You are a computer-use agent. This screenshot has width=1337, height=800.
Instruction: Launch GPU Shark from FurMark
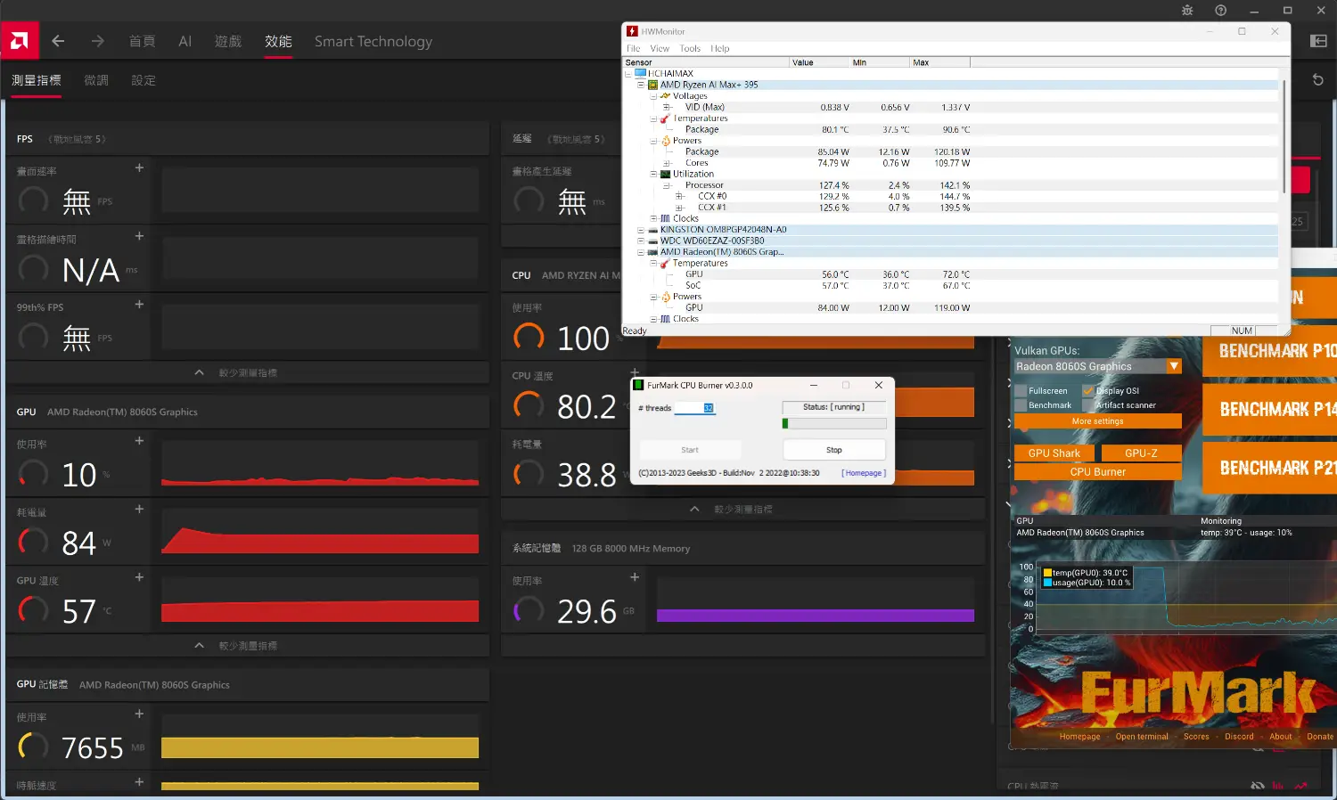(x=1054, y=453)
